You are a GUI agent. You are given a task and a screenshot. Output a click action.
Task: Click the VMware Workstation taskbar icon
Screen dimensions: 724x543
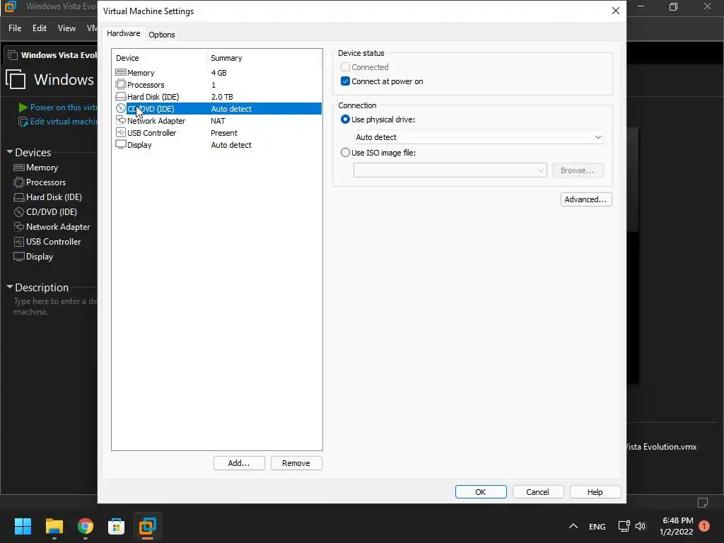148,526
